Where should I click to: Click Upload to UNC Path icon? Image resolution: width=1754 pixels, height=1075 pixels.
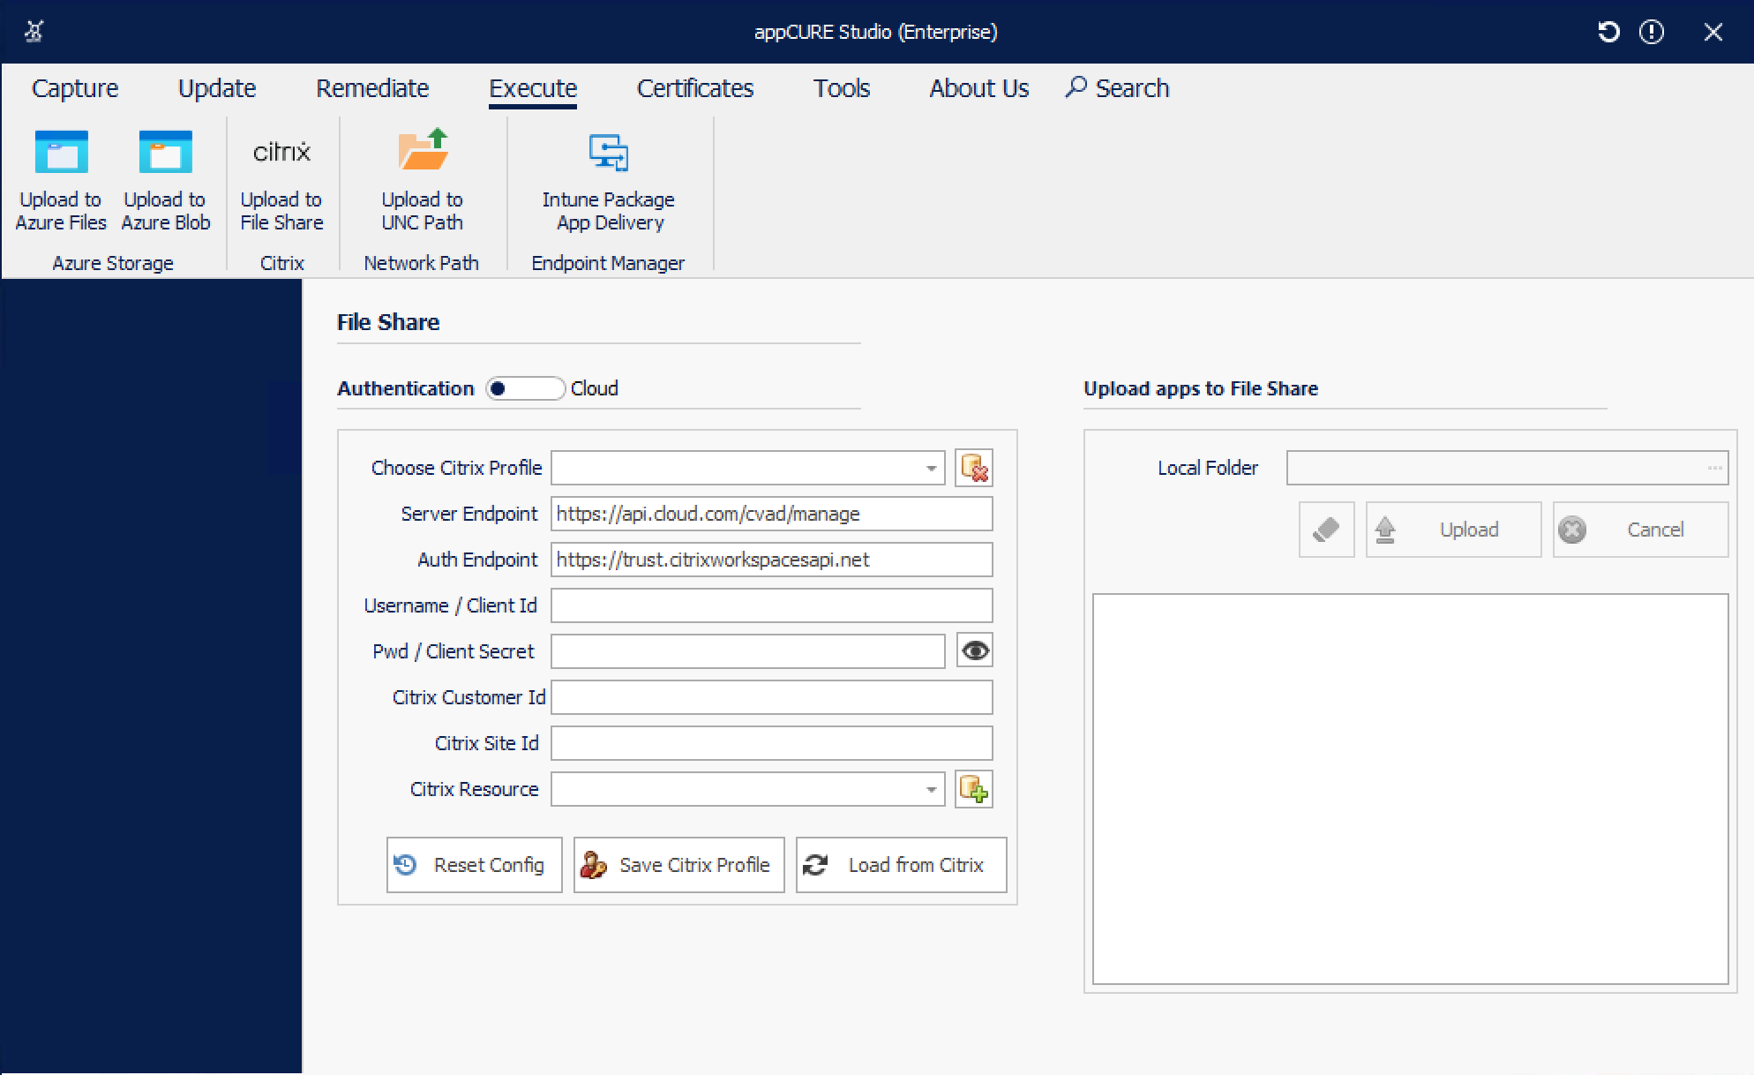tap(422, 152)
